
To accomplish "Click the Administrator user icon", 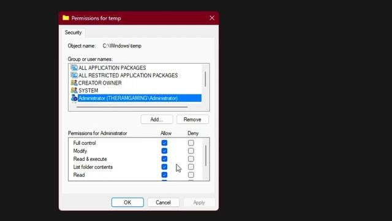I will click(x=74, y=98).
